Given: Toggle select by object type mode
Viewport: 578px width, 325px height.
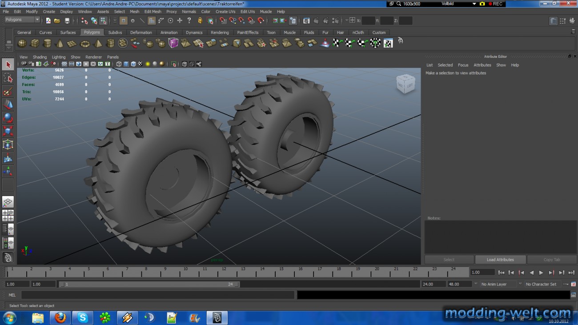Looking at the screenshot, I should pyautogui.click(x=94, y=20).
